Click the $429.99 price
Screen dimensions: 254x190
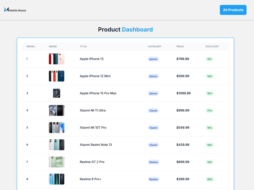pyautogui.click(x=183, y=145)
